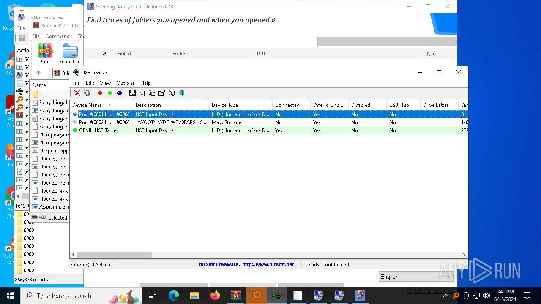This screenshot has width=541, height=304.
Task: Click the refresh toolbar icon in USBDeview
Action: click(142, 93)
